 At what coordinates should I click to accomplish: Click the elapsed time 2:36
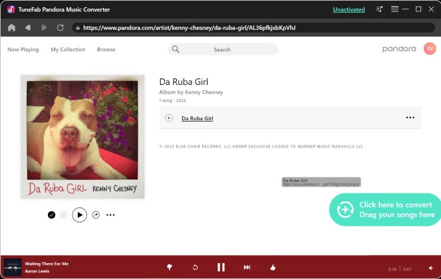click(392, 269)
